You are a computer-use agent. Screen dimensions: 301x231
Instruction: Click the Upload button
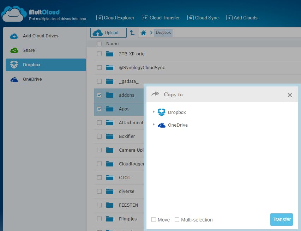point(108,33)
